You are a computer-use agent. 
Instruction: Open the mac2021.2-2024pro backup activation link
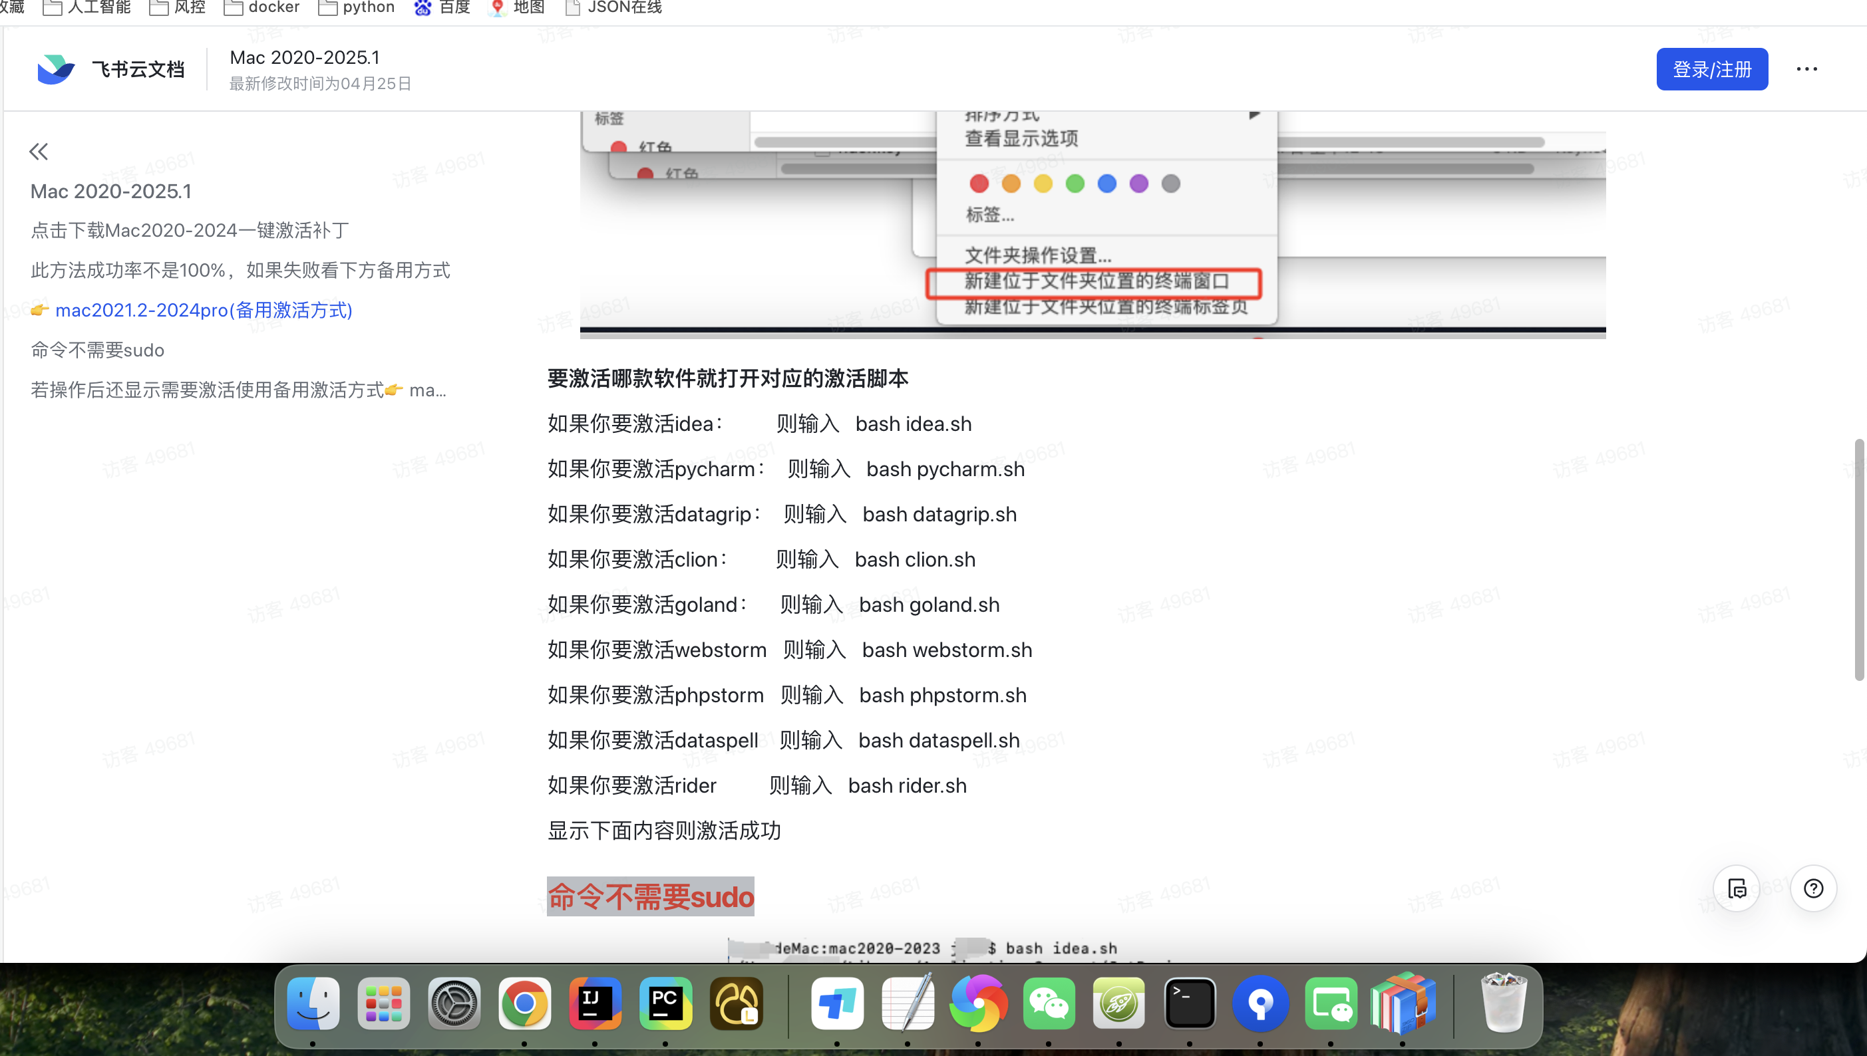[x=203, y=310]
